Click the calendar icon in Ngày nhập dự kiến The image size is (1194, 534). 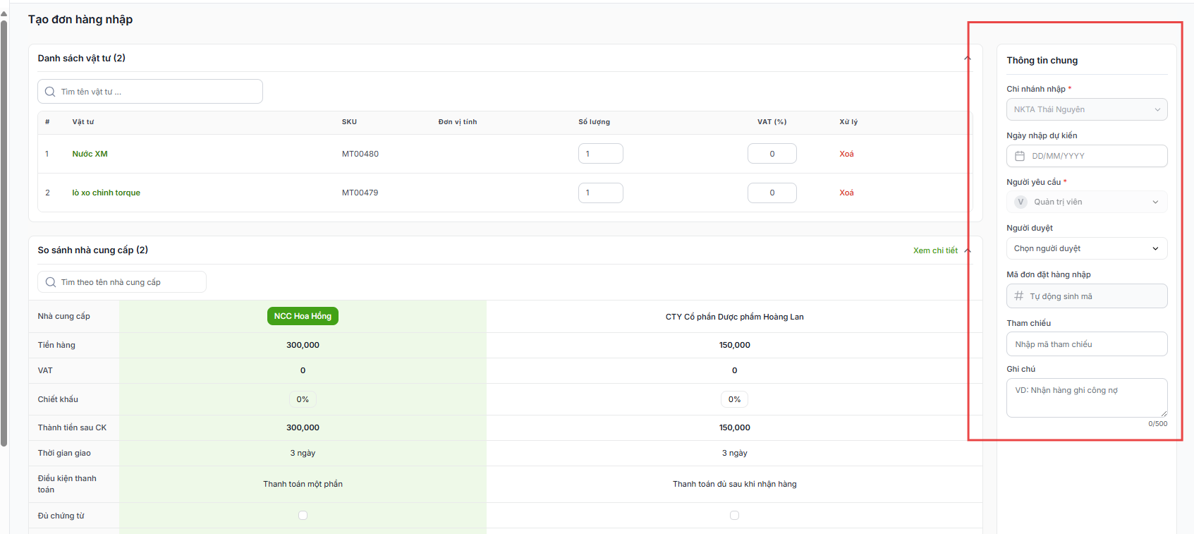pos(1019,156)
